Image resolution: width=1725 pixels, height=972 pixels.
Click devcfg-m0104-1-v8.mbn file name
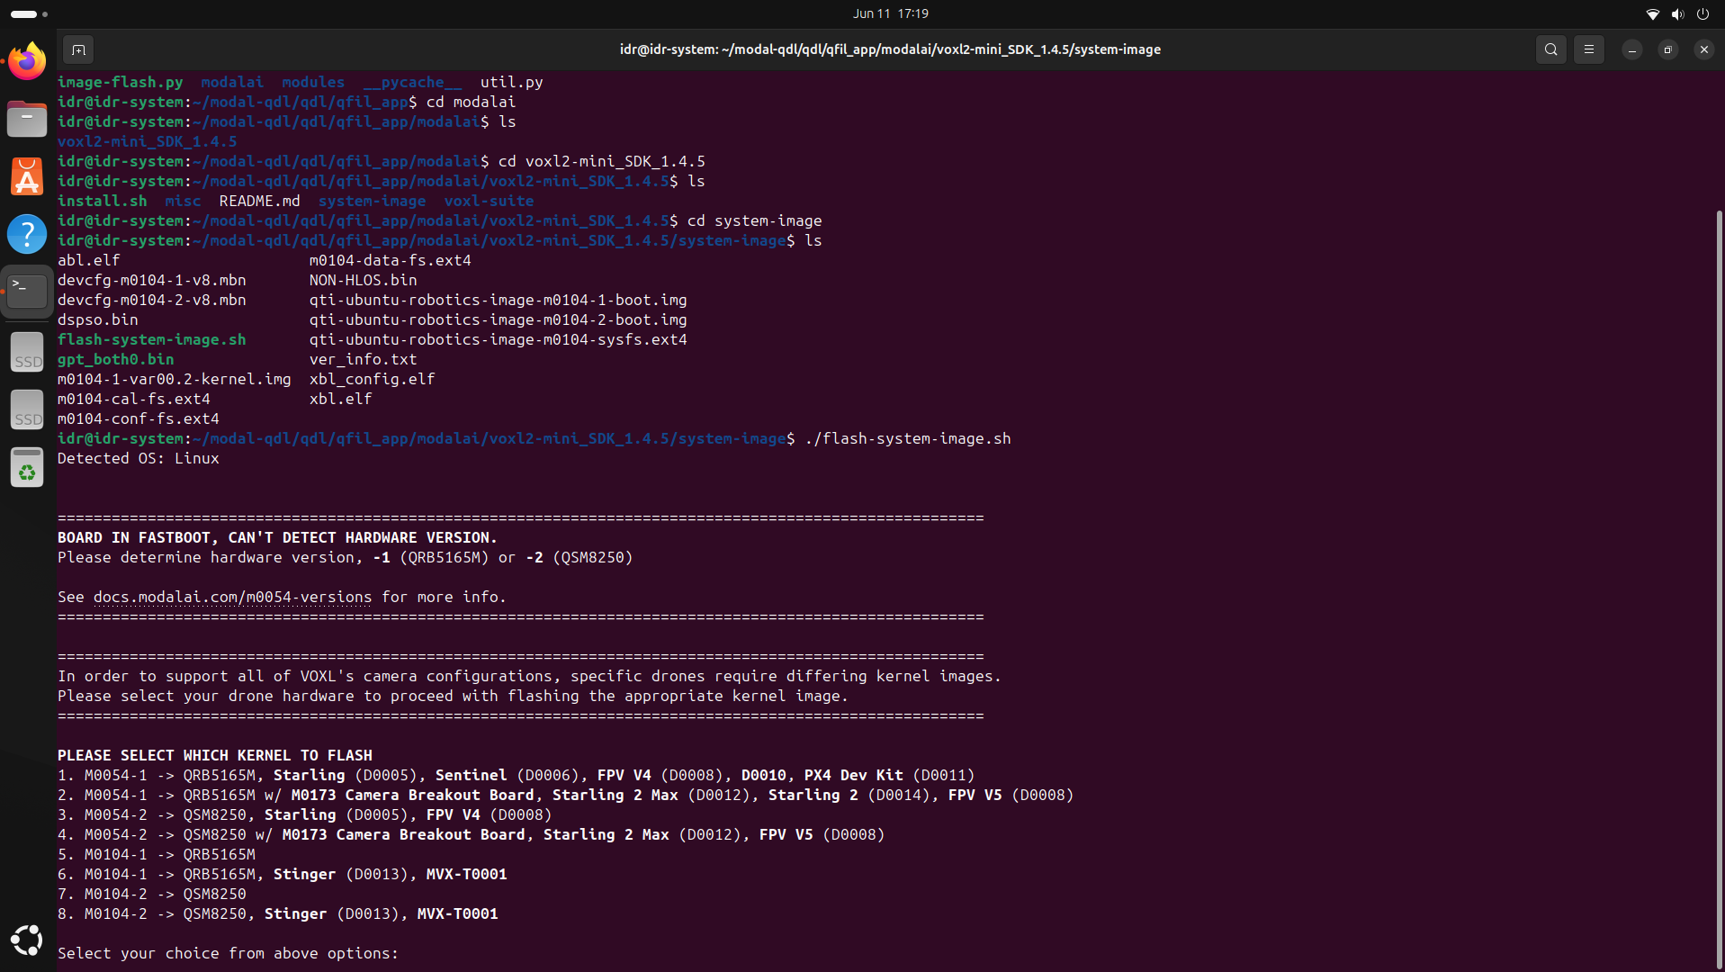[151, 280]
